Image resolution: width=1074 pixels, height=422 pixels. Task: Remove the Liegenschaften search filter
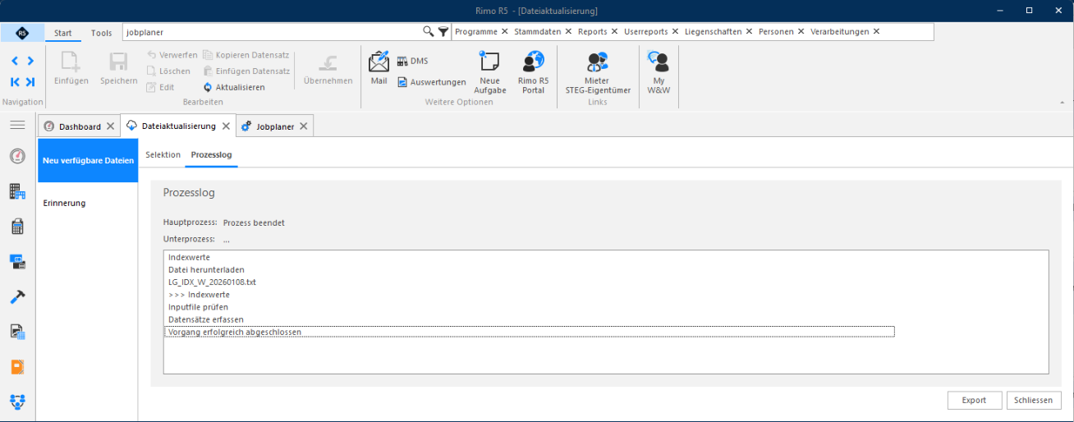tap(749, 31)
